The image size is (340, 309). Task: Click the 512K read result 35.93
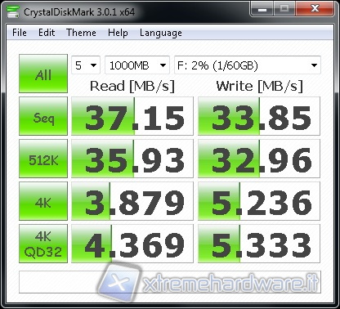coord(132,159)
